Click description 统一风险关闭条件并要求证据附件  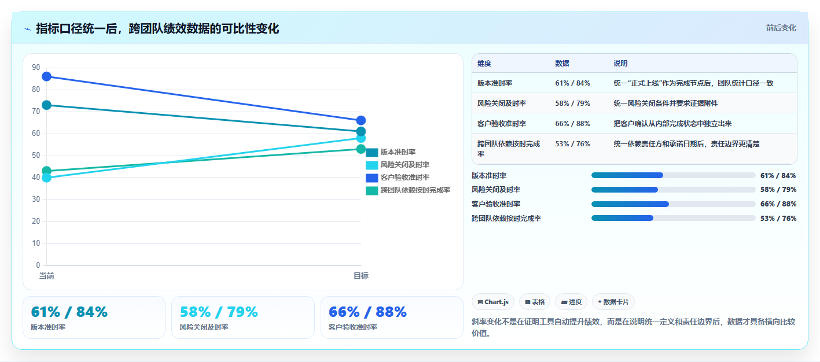coord(665,104)
